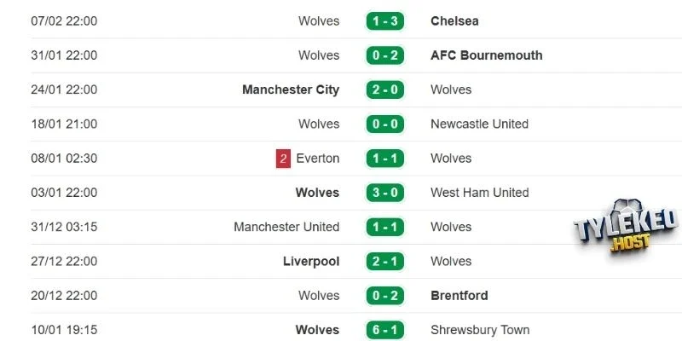
Task: Open the Everton team link
Action: (x=317, y=159)
